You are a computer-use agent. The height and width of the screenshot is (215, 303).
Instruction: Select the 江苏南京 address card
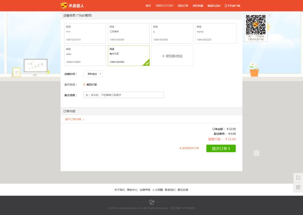(129, 33)
